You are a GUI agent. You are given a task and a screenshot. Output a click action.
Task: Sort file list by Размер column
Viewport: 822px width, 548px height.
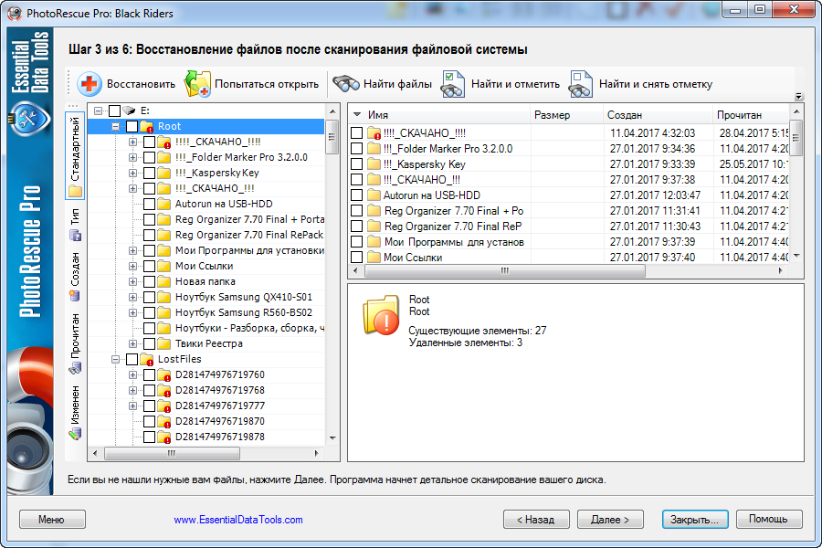click(x=566, y=115)
